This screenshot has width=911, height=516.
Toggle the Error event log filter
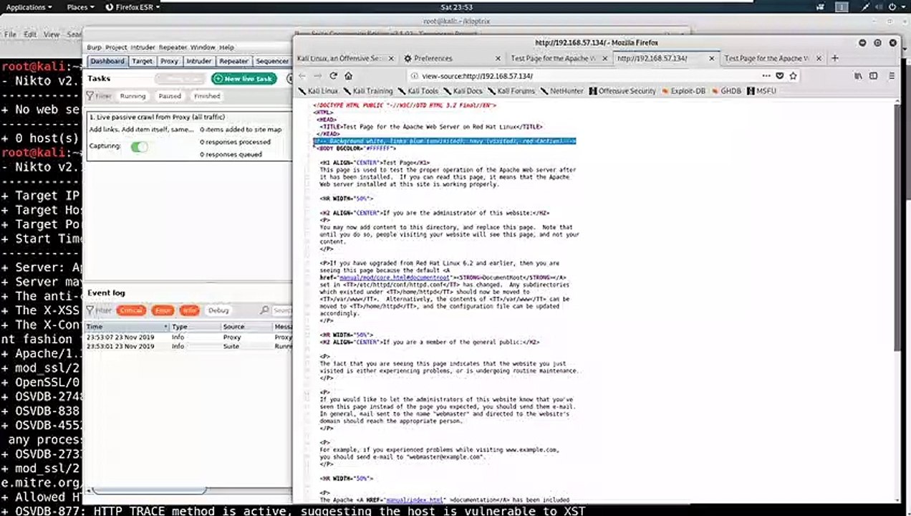(163, 310)
